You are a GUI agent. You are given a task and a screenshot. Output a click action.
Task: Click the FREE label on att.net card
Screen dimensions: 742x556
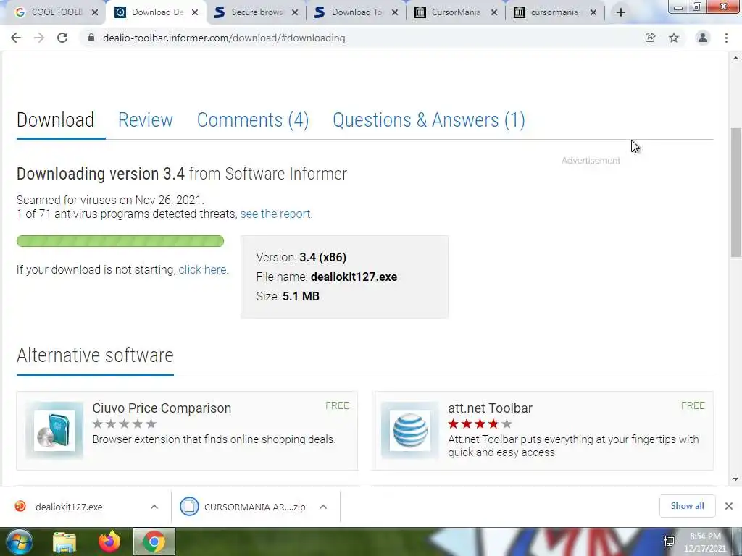693,405
